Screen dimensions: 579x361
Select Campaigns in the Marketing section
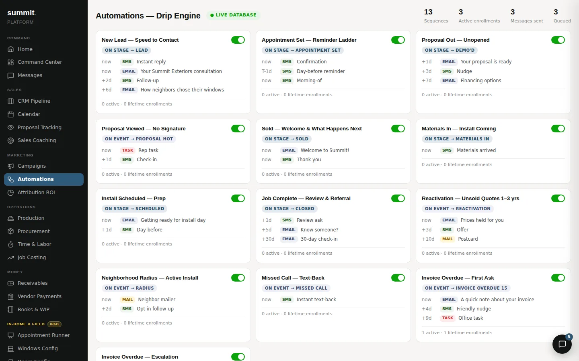[x=44, y=166]
